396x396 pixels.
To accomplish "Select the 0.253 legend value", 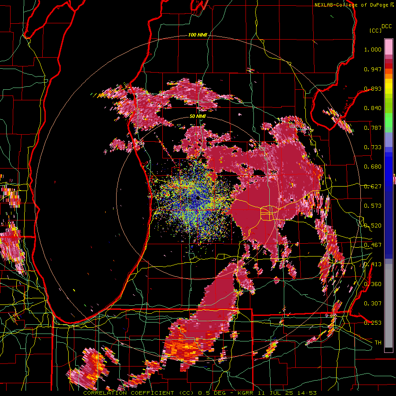I will pyautogui.click(x=373, y=323).
